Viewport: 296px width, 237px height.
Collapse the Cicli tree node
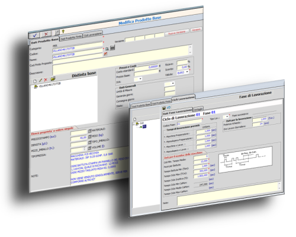[x=134, y=124]
